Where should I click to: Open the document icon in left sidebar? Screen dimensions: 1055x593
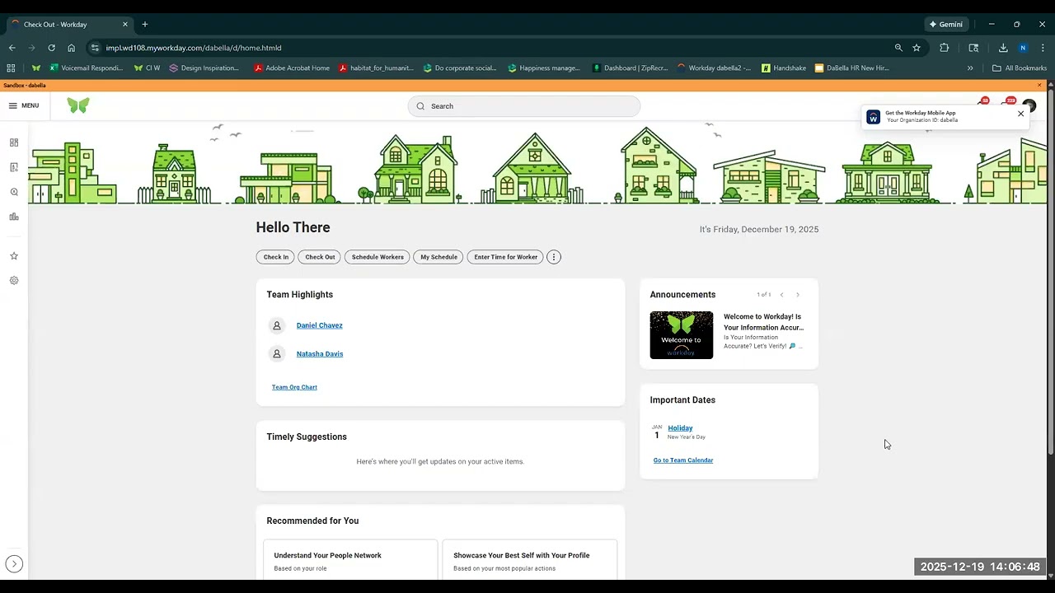pos(14,167)
